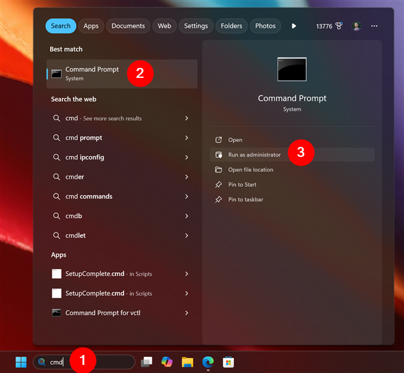Show more search filter tabs arrow
Viewport: 404px width, 373px height.
click(x=294, y=26)
